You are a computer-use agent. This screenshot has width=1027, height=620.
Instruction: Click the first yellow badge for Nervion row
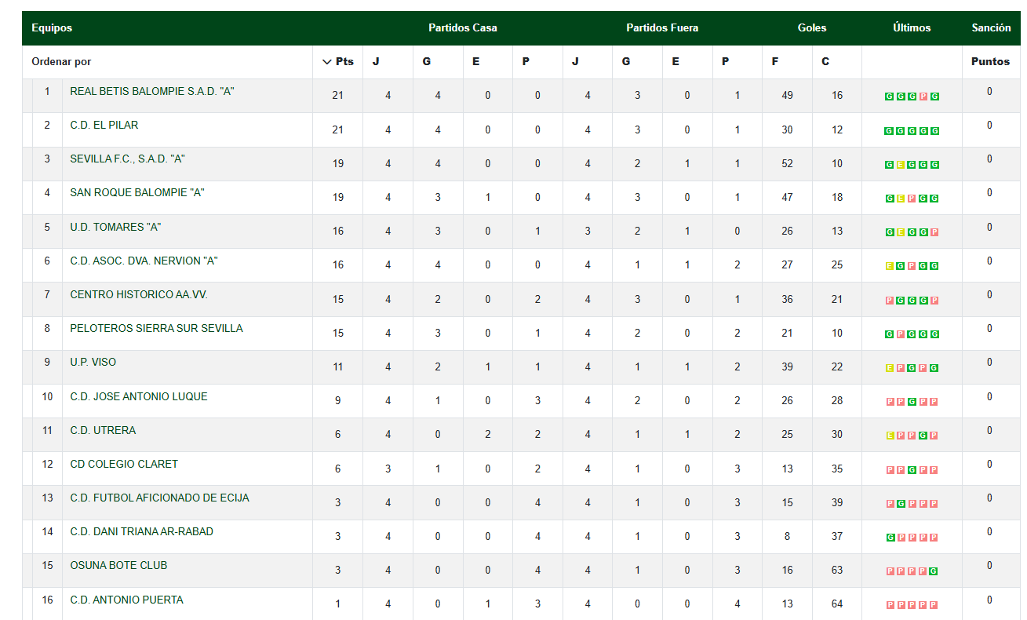[x=889, y=266]
